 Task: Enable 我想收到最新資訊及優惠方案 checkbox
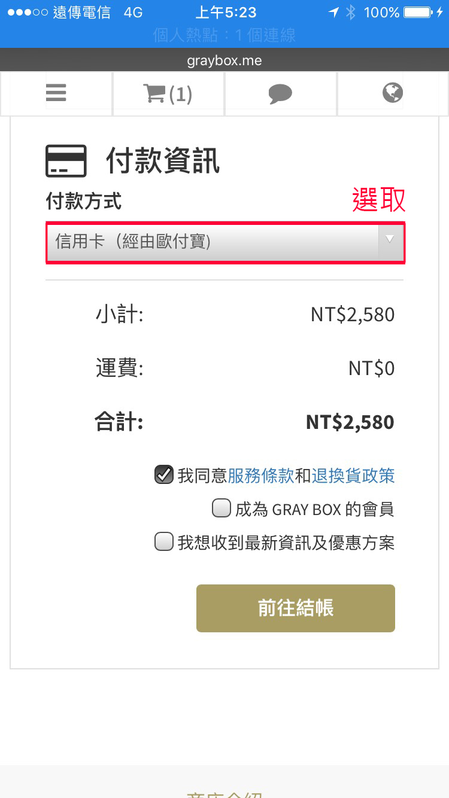pyautogui.click(x=163, y=543)
